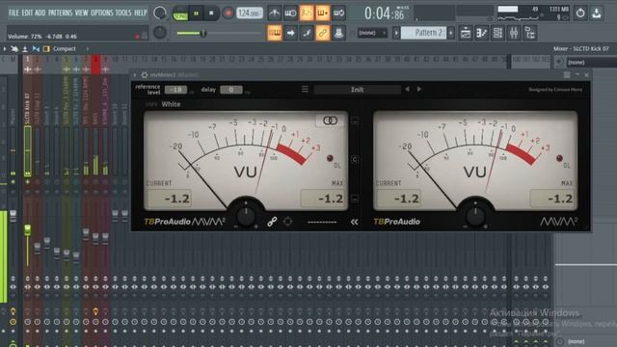Click the arrow left of Pattern 2
This screenshot has height=347, width=617.
(396, 33)
